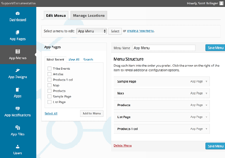Follow the create a new menu link

[140, 31]
